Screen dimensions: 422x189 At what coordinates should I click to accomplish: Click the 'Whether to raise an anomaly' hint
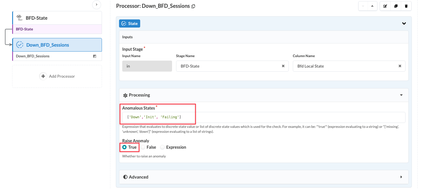pyautogui.click(x=144, y=156)
